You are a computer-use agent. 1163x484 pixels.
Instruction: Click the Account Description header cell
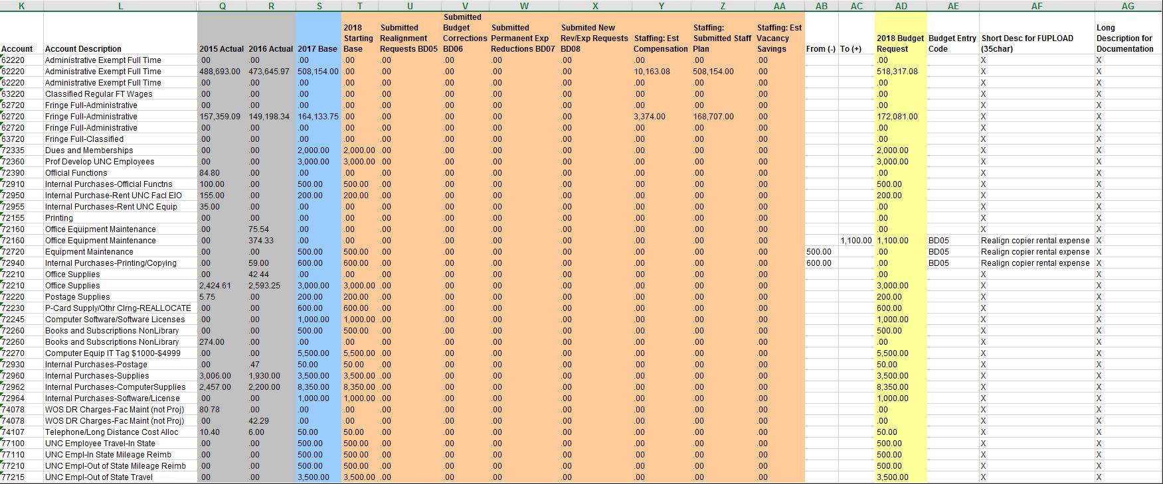83,49
